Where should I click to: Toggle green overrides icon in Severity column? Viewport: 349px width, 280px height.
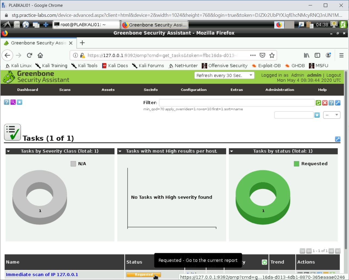click(264, 262)
